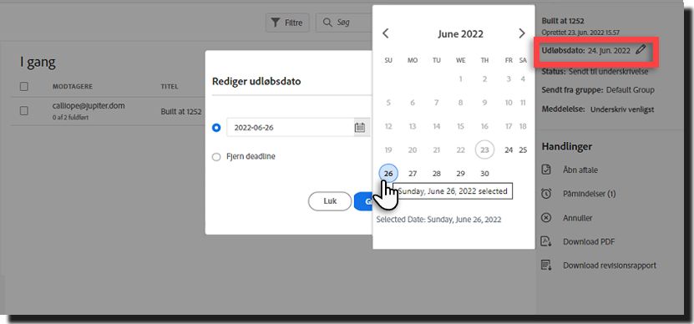
Task: Click Selected Date: Sunday, June 26, 2022 text
Action: coord(438,219)
